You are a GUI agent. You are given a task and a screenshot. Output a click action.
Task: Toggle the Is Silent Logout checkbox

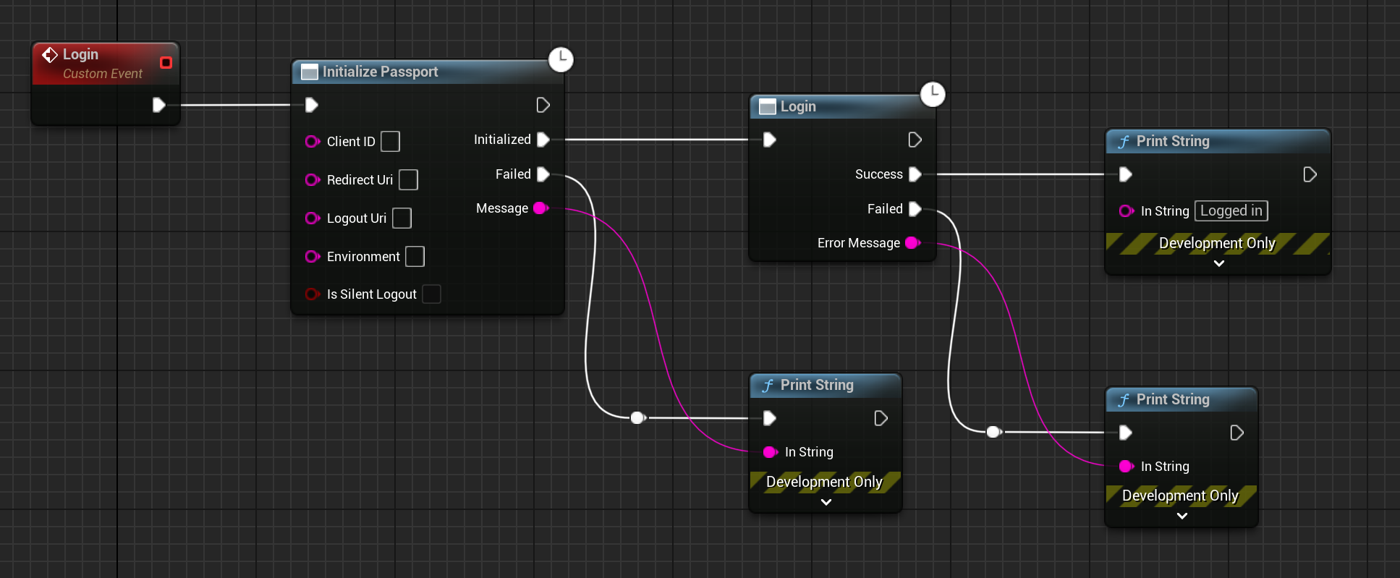(431, 294)
